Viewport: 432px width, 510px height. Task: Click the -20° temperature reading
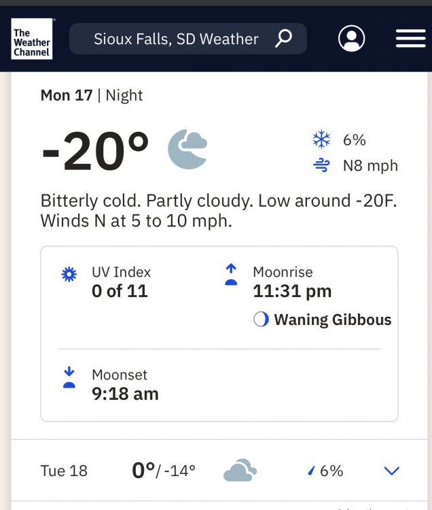[95, 151]
